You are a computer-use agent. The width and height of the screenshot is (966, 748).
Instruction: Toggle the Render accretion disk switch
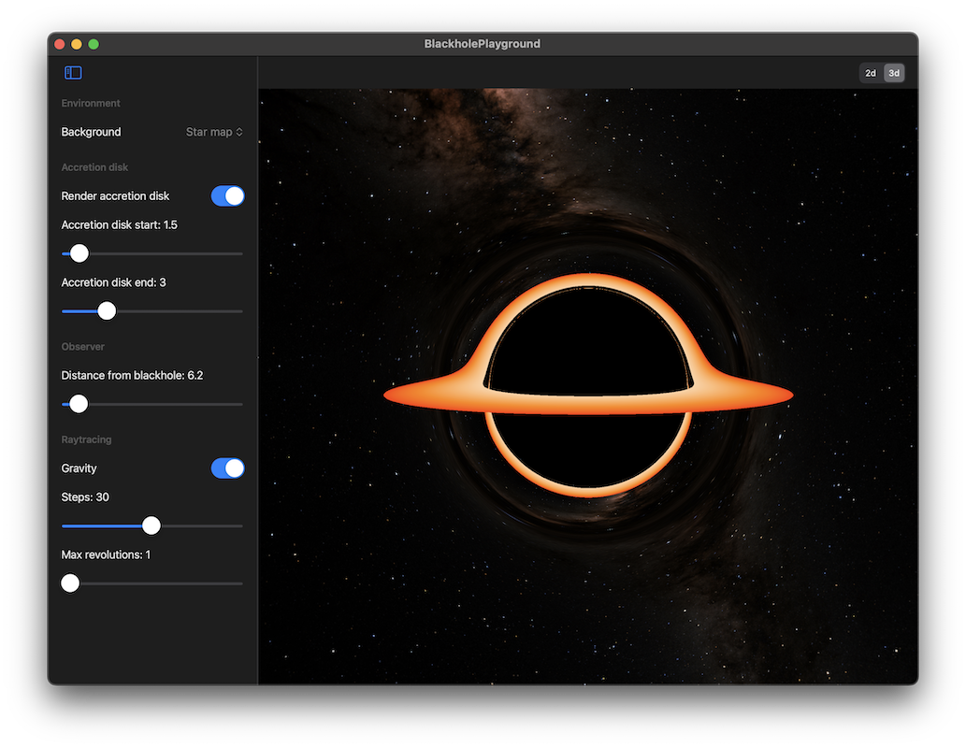[227, 196]
